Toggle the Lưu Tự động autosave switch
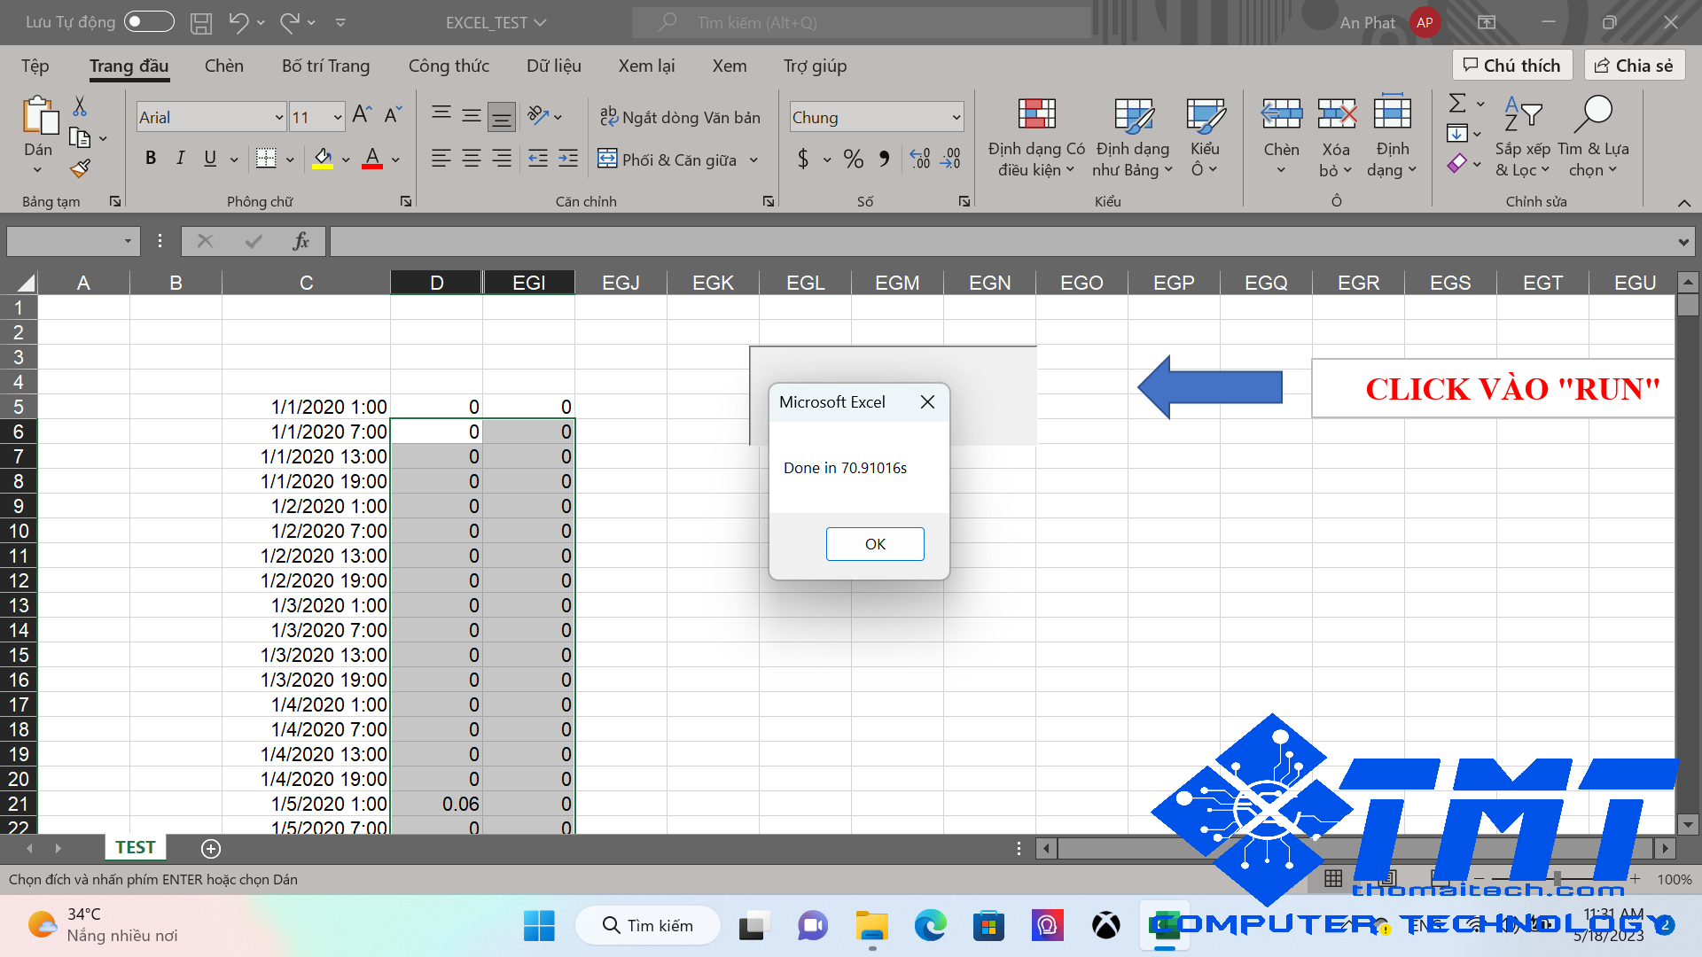 click(x=149, y=22)
